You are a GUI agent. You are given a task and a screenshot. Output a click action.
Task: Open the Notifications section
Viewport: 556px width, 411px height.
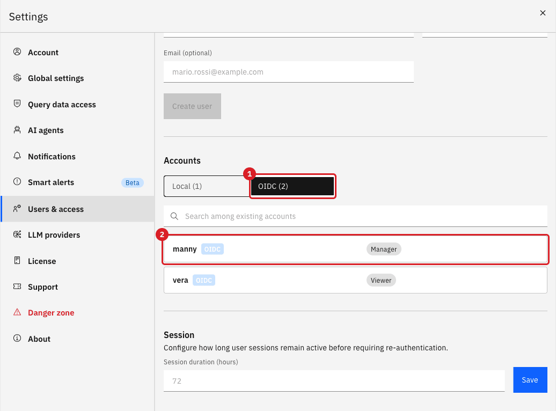77,156
